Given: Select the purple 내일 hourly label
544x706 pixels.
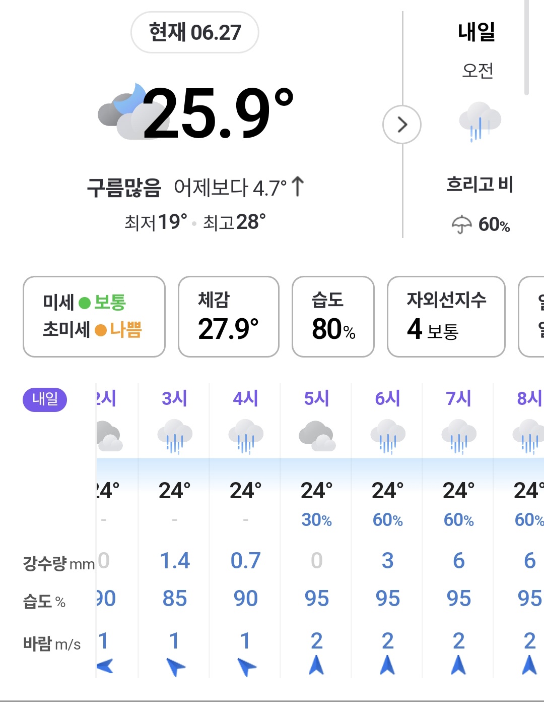Looking at the screenshot, I should tap(45, 399).
